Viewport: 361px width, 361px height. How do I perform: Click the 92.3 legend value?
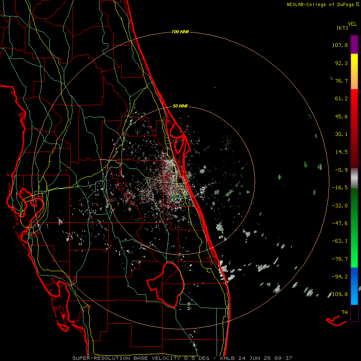341,63
